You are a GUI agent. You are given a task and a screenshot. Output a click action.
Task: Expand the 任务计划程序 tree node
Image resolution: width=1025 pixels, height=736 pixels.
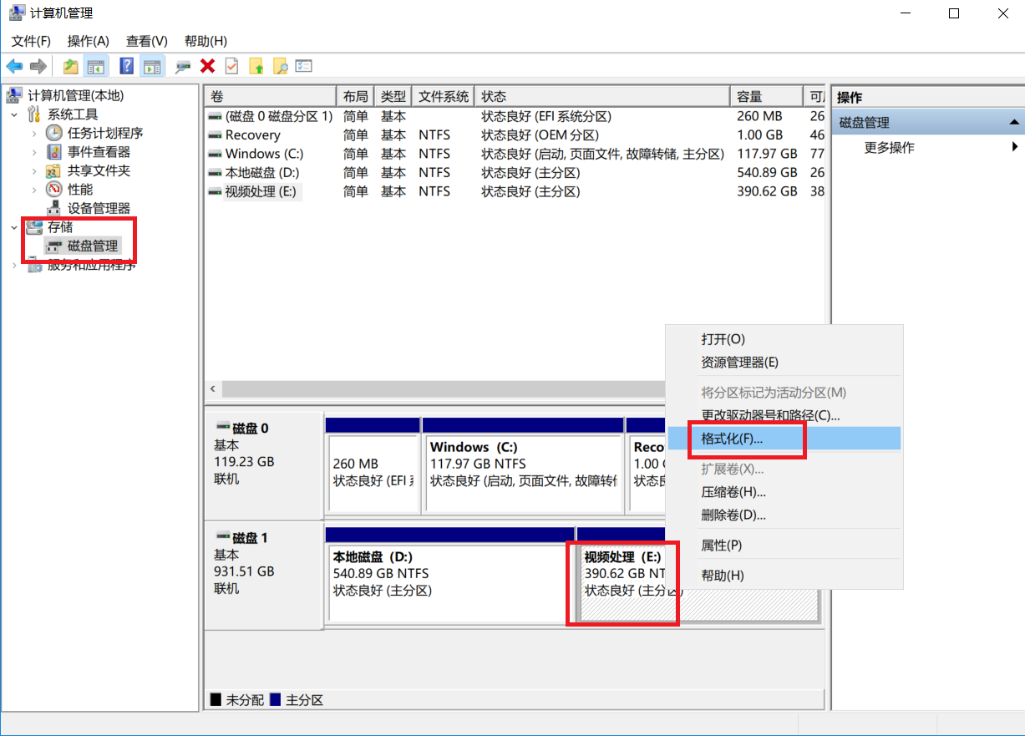click(33, 133)
